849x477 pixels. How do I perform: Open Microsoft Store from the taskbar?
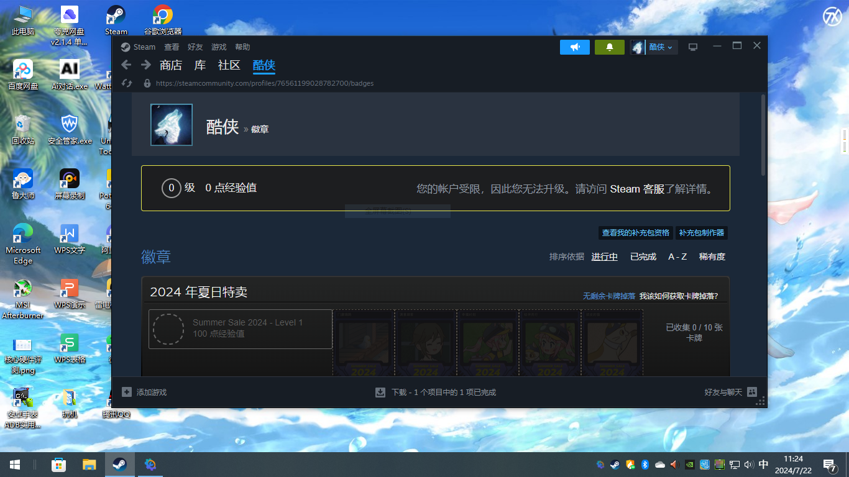click(x=58, y=465)
